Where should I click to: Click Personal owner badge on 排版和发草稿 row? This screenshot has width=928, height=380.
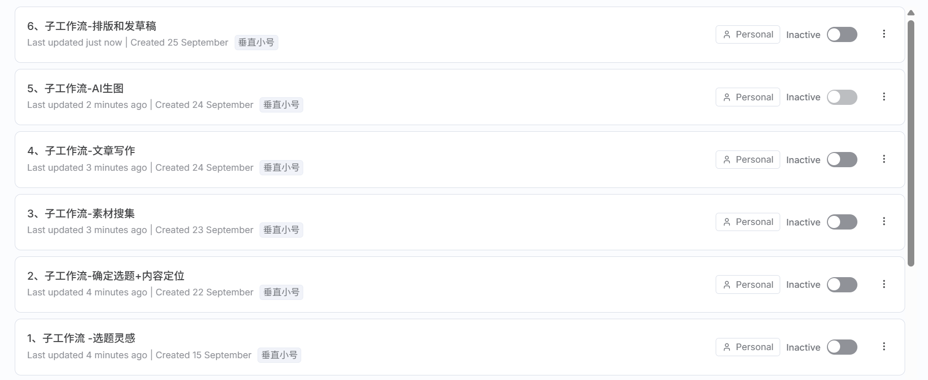click(747, 34)
